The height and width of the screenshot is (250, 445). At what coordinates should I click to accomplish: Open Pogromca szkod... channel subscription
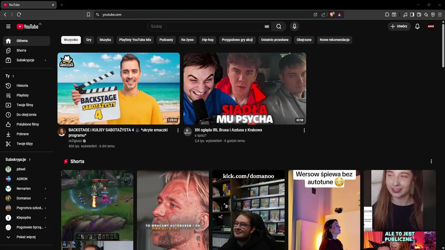(x=26, y=208)
